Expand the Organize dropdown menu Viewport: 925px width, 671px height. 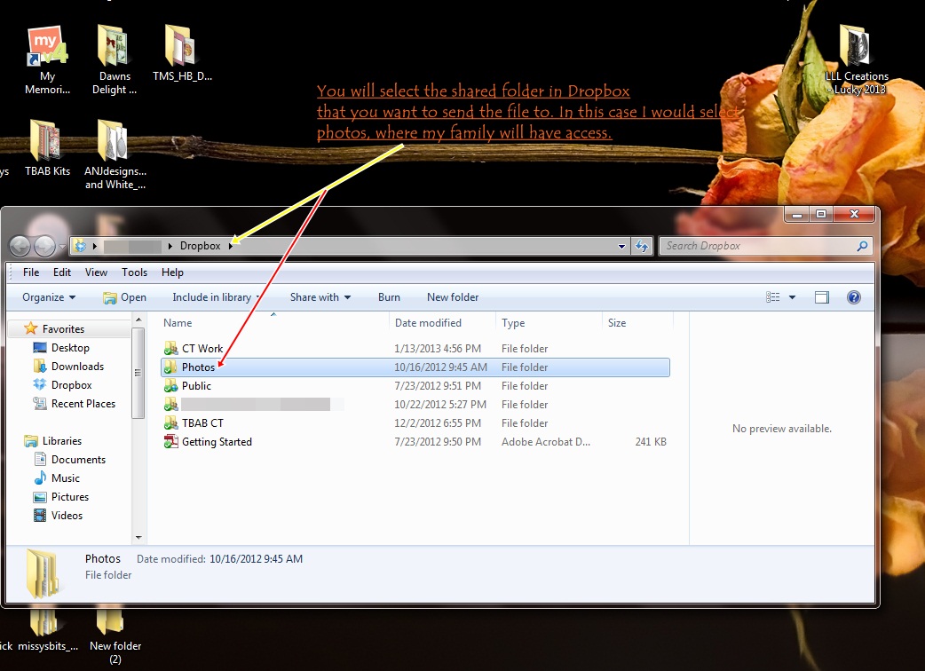(49, 297)
